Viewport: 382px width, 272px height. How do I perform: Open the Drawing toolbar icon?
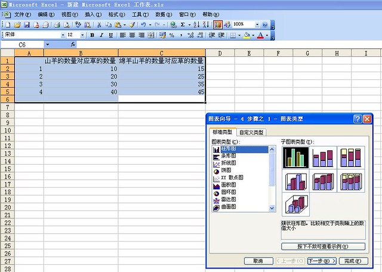227,24
